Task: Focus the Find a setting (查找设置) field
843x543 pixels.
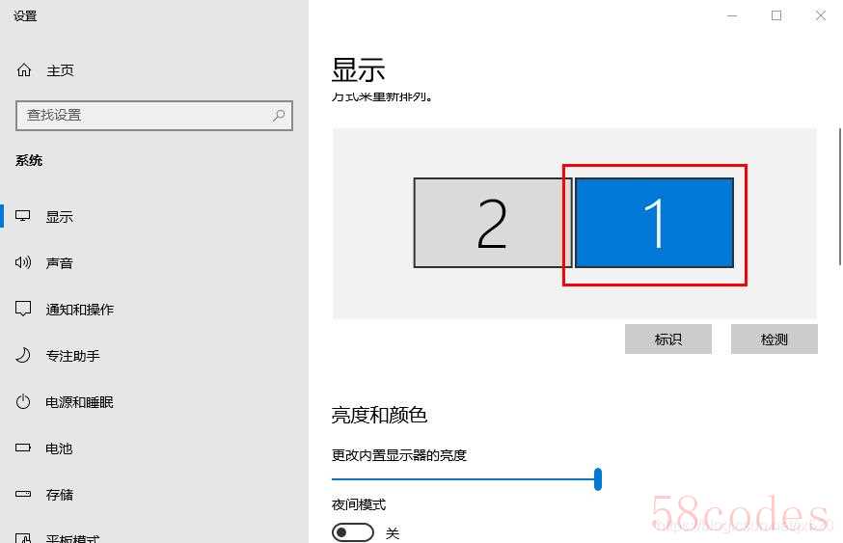Action: tap(154, 115)
